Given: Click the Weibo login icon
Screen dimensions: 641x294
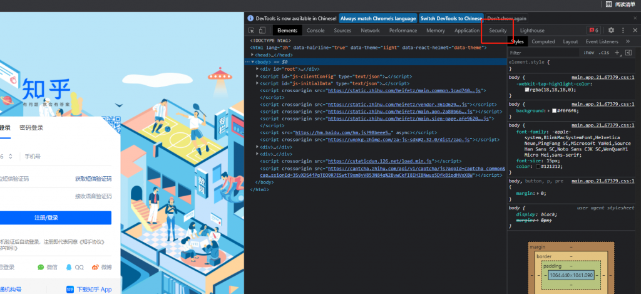Looking at the screenshot, I should click(x=95, y=267).
